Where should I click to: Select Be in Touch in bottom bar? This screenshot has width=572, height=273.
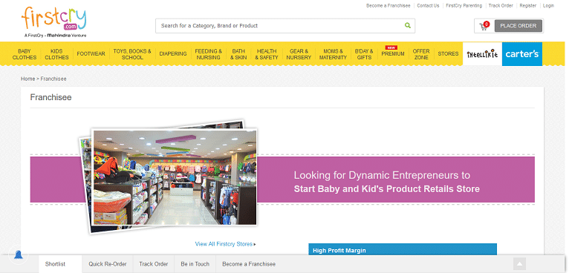click(x=195, y=264)
